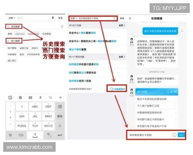Tap the search magnifier on keyboard toolbar
This screenshot has height=155, width=193.
(x=51, y=98)
